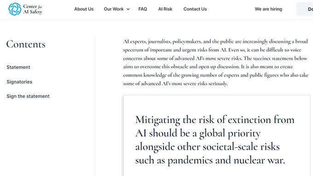Click the Mitigating the risk of extinction quote
Image resolution: width=313 pixels, height=176 pixels.
click(215, 140)
